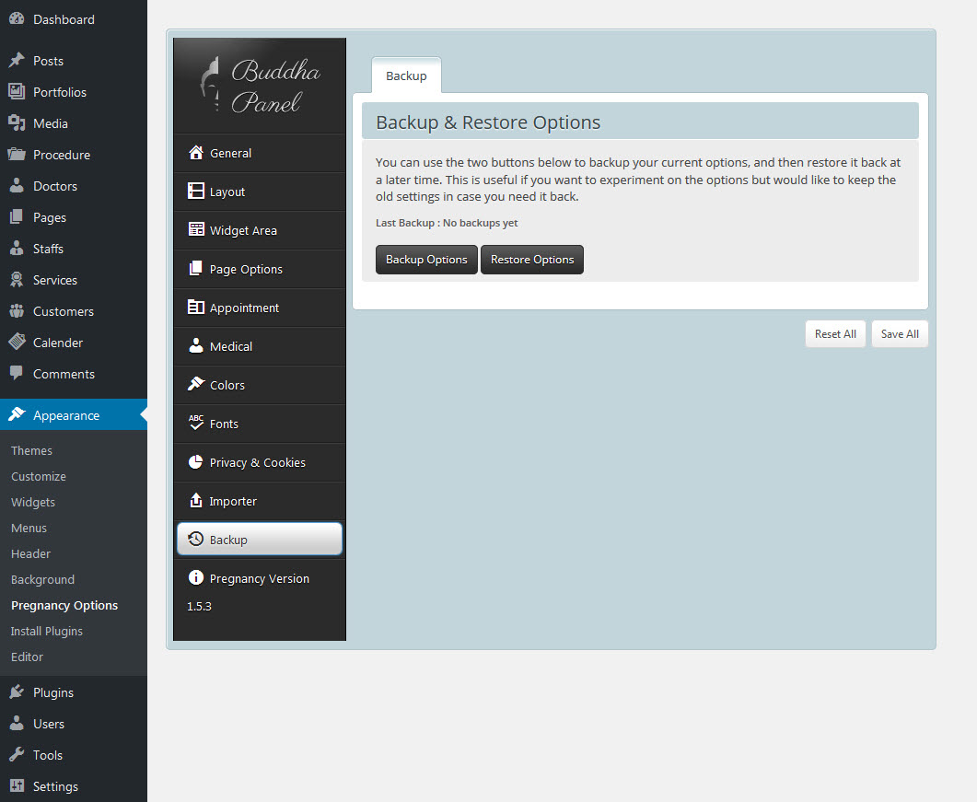
Task: Click the Colors paintbrush icon in Buddha Panel
Action: click(x=195, y=385)
